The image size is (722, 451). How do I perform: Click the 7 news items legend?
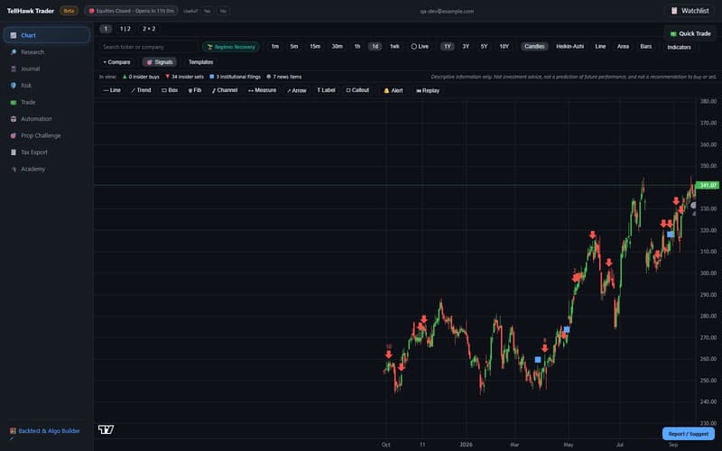tap(284, 77)
